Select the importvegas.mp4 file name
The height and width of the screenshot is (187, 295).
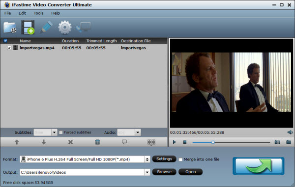coord(37,48)
